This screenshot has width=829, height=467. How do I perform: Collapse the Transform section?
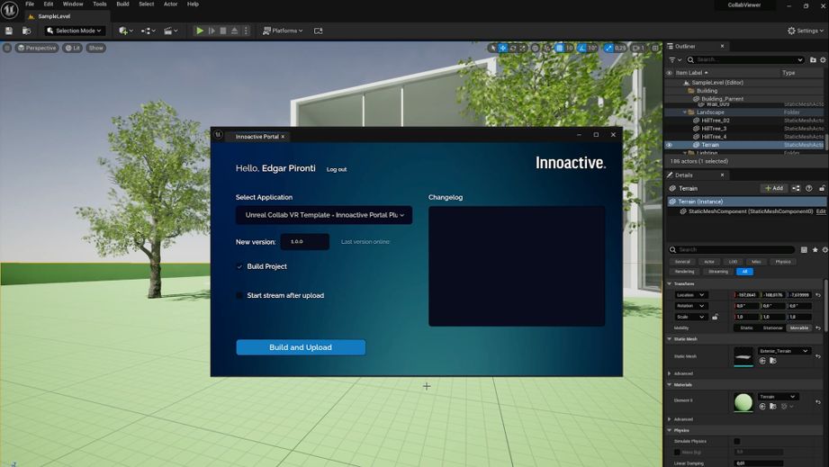point(670,283)
